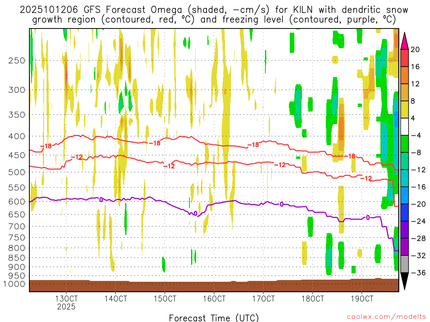Click the 150CT time axis label
Image resolution: width=430 pixels, height=322 pixels.
coord(165,299)
